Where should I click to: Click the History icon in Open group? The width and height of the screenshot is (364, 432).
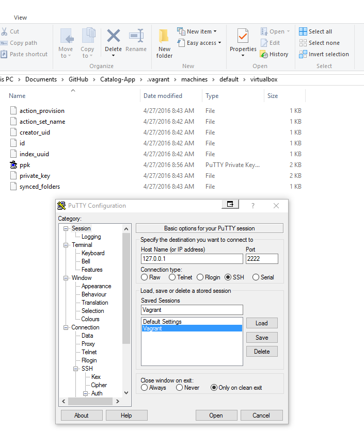[264, 54]
